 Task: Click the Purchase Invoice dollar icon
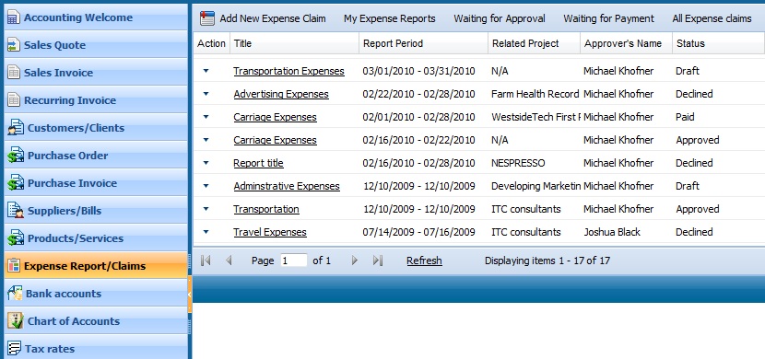coord(15,183)
